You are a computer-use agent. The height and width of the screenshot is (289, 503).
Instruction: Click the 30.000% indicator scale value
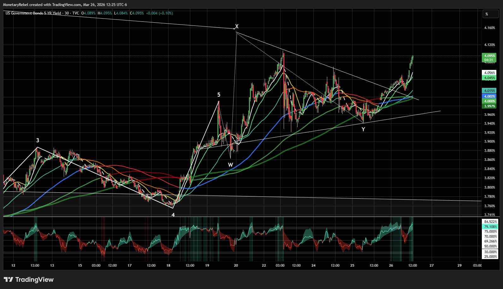coord(490,252)
